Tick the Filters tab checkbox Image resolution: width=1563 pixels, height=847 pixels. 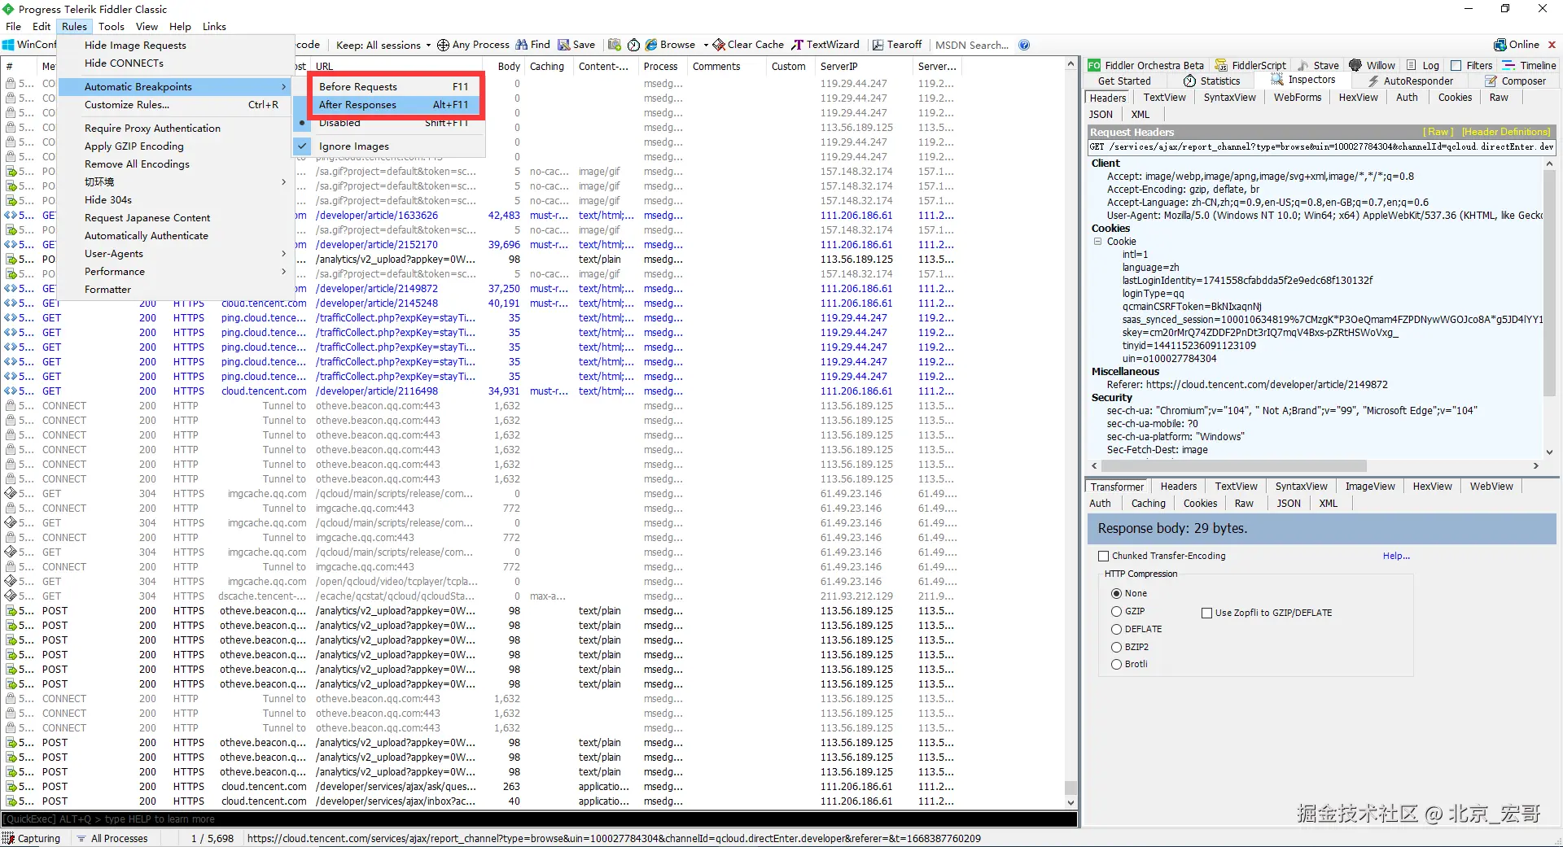(x=1456, y=65)
